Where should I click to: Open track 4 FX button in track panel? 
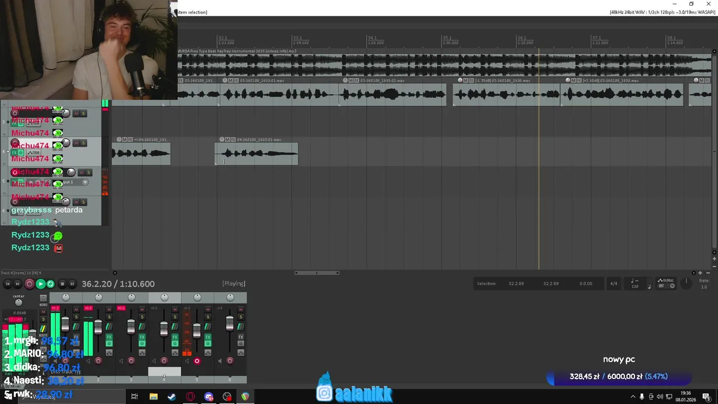(x=15, y=153)
